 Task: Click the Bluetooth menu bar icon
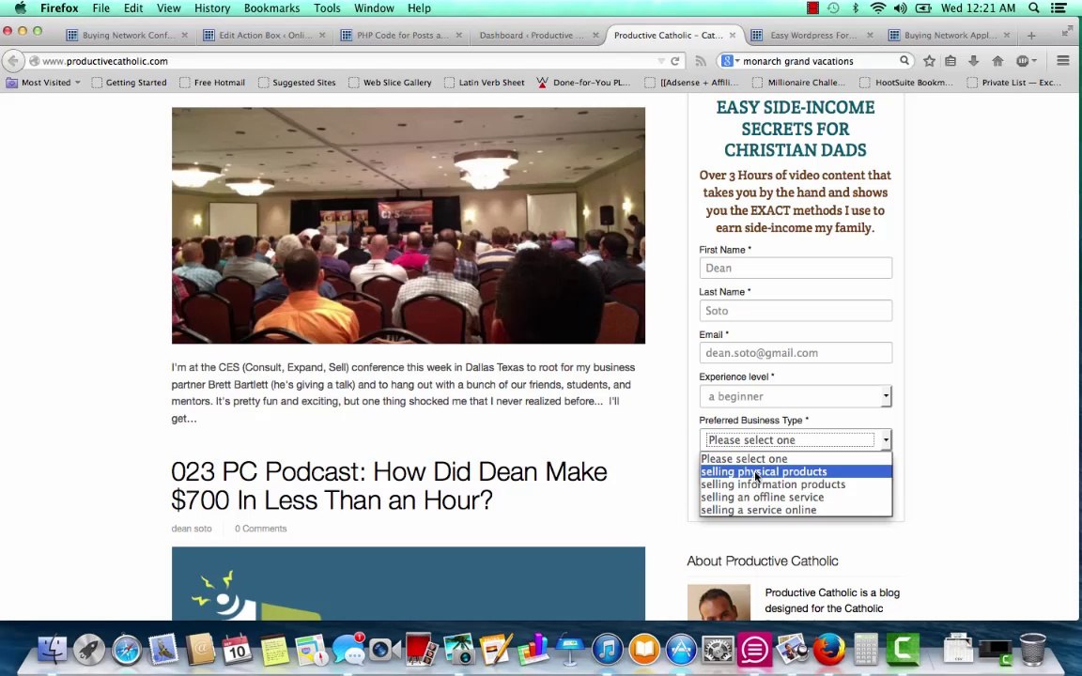[x=856, y=8]
